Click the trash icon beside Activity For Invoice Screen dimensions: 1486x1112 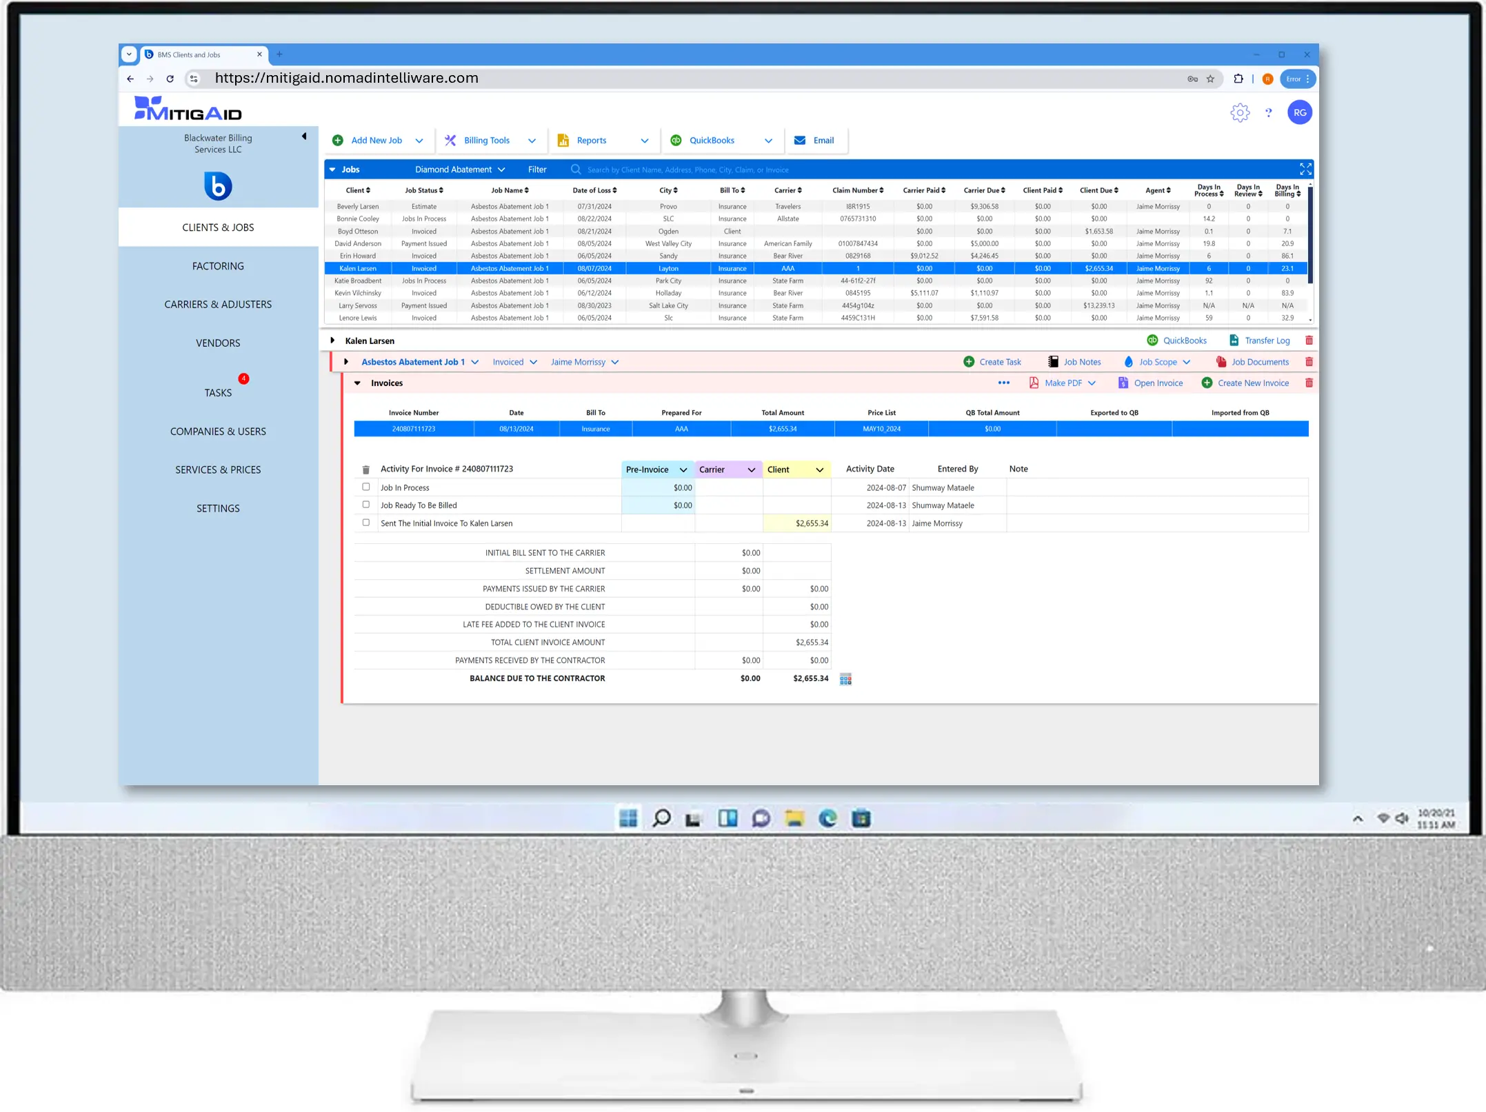[x=365, y=469]
